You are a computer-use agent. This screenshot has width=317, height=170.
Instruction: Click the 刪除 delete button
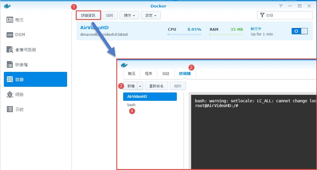pyautogui.click(x=178, y=86)
